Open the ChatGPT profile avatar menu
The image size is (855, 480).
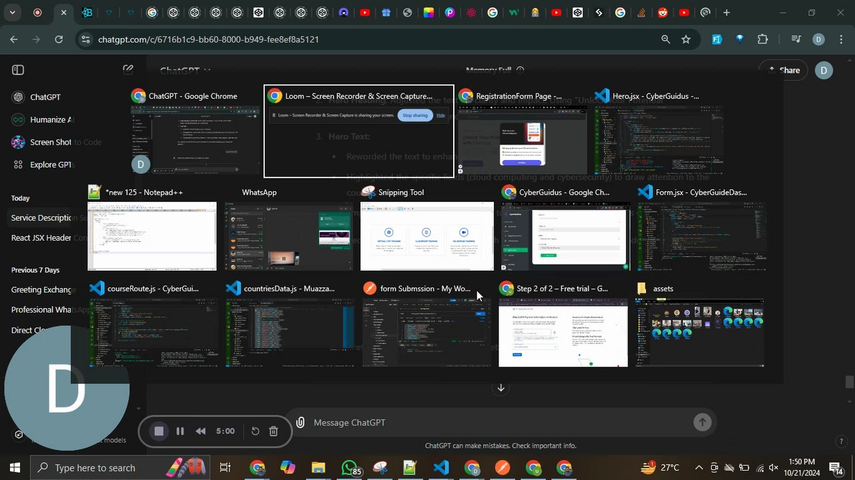click(x=824, y=70)
